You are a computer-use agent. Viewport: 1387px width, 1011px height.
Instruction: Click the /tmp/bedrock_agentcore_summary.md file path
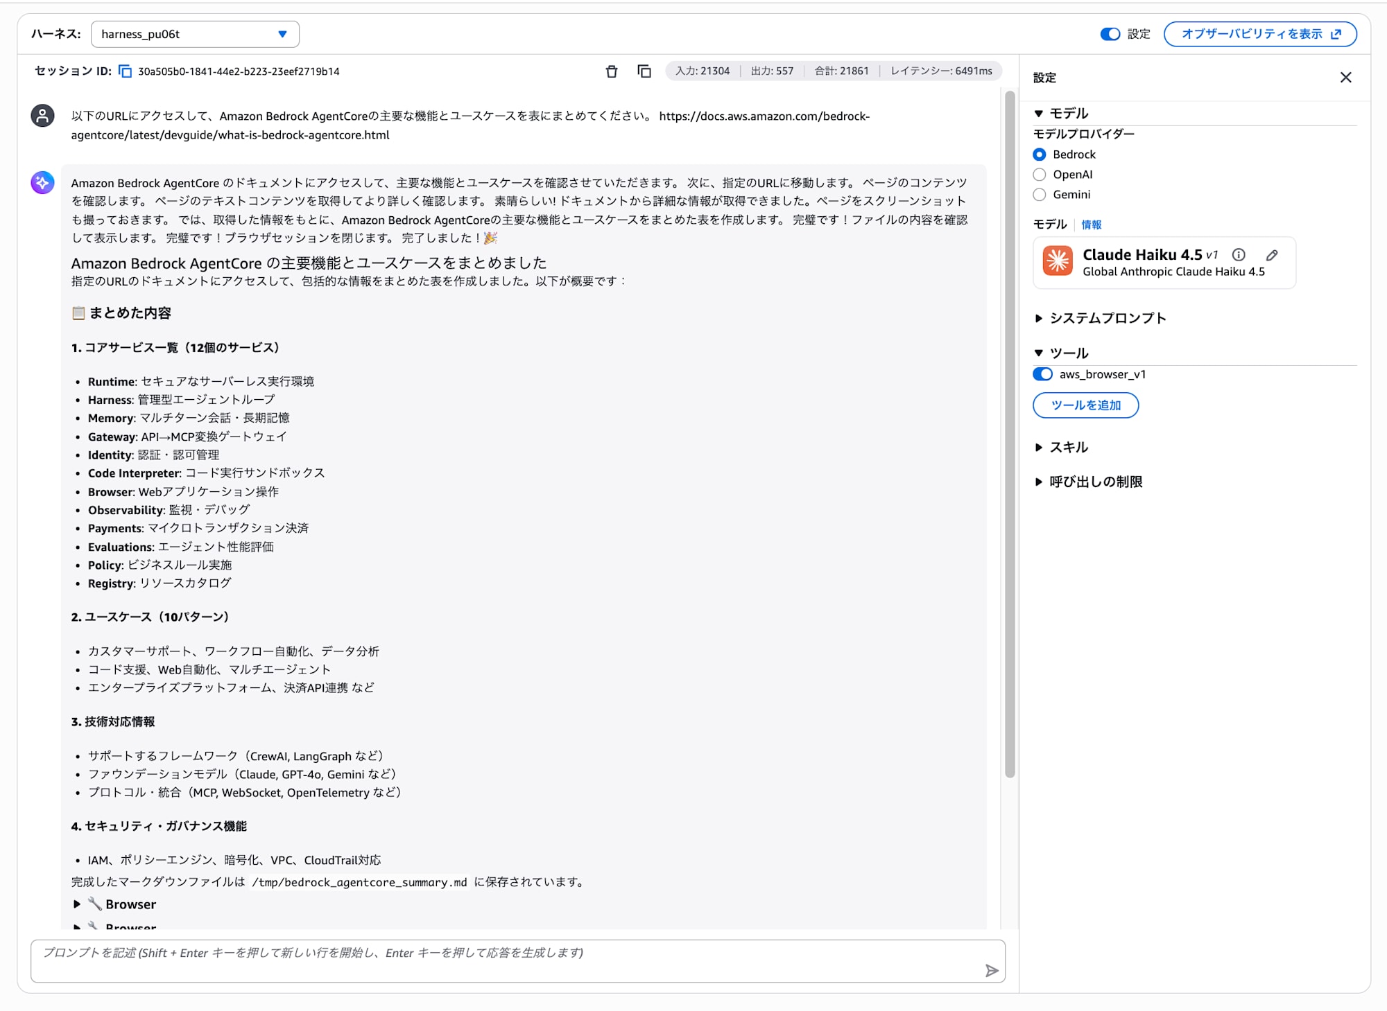point(359,882)
